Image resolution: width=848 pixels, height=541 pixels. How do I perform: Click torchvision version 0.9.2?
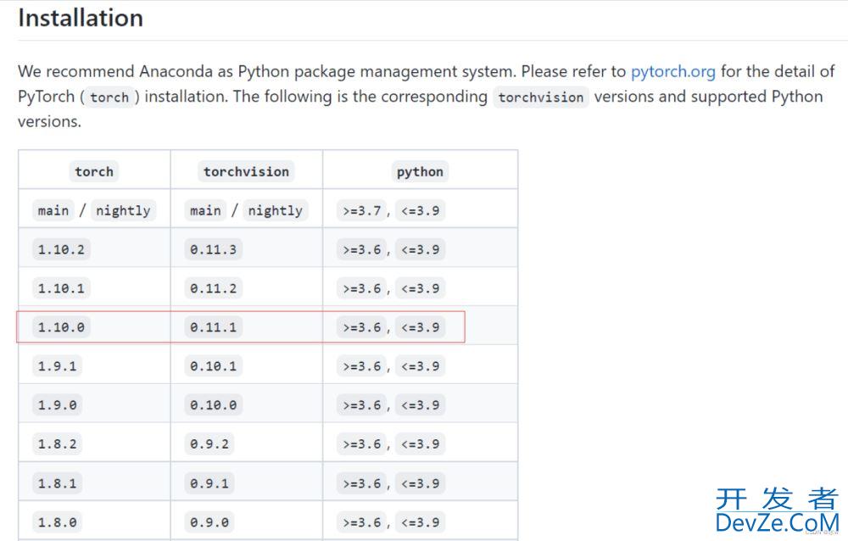209,444
